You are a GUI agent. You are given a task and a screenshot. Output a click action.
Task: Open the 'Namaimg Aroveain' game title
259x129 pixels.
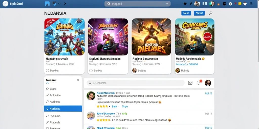(57, 58)
